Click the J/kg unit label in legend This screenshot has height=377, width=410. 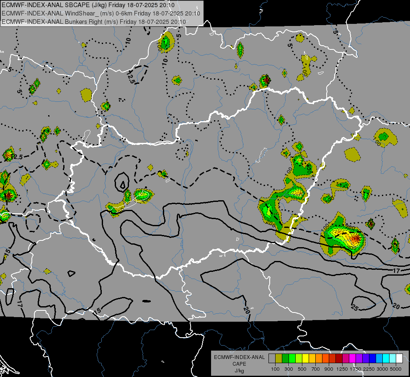click(239, 371)
